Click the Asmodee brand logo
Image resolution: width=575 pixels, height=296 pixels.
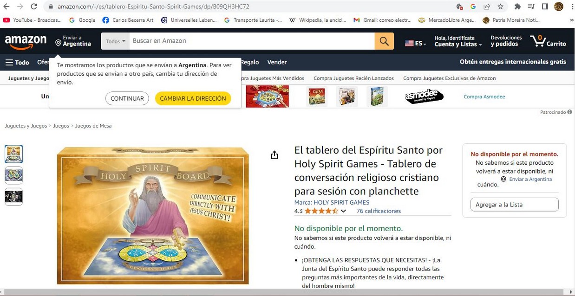tap(424, 97)
